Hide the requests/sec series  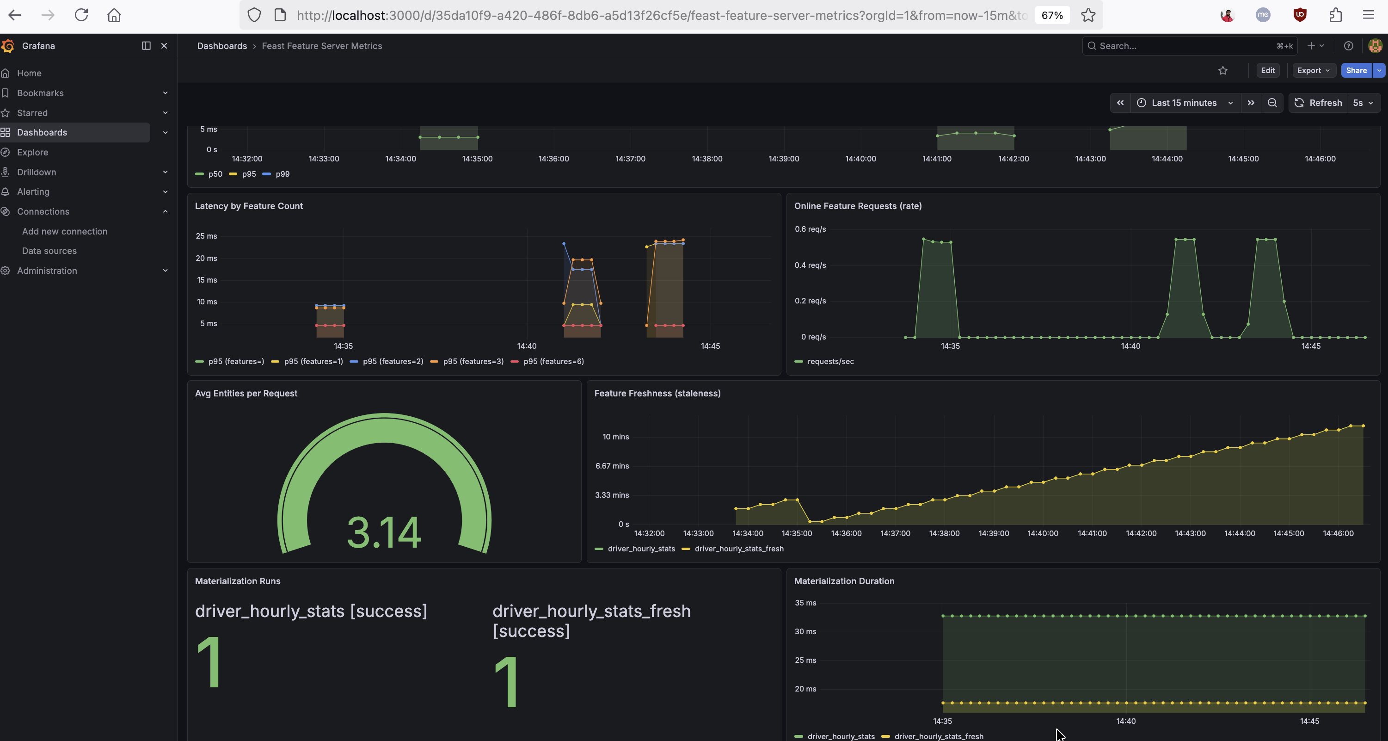pos(830,362)
